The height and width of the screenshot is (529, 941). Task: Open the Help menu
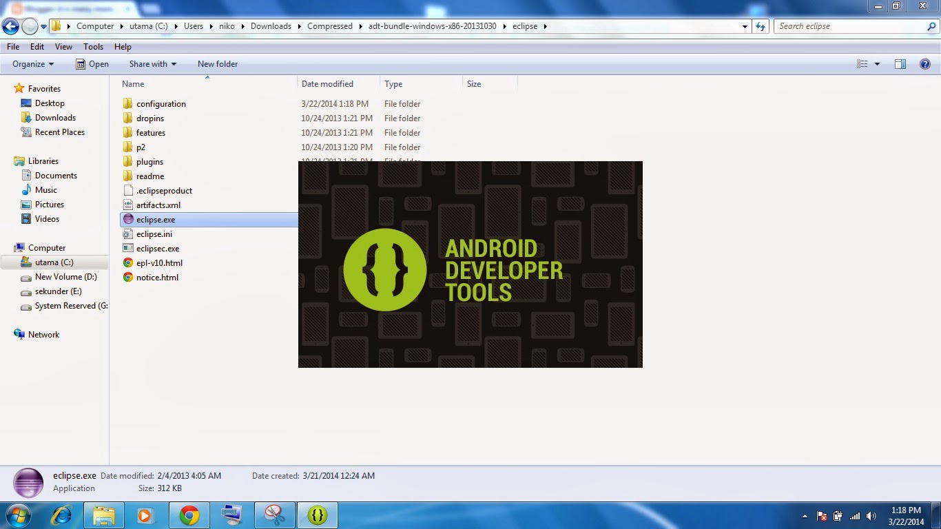coord(123,47)
